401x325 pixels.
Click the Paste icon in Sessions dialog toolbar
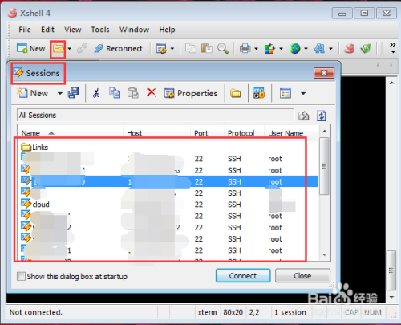[133, 93]
